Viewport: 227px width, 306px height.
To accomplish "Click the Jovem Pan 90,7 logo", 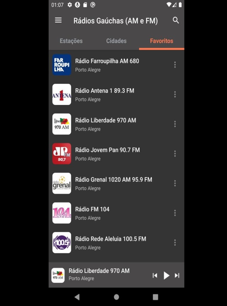I will (x=62, y=154).
